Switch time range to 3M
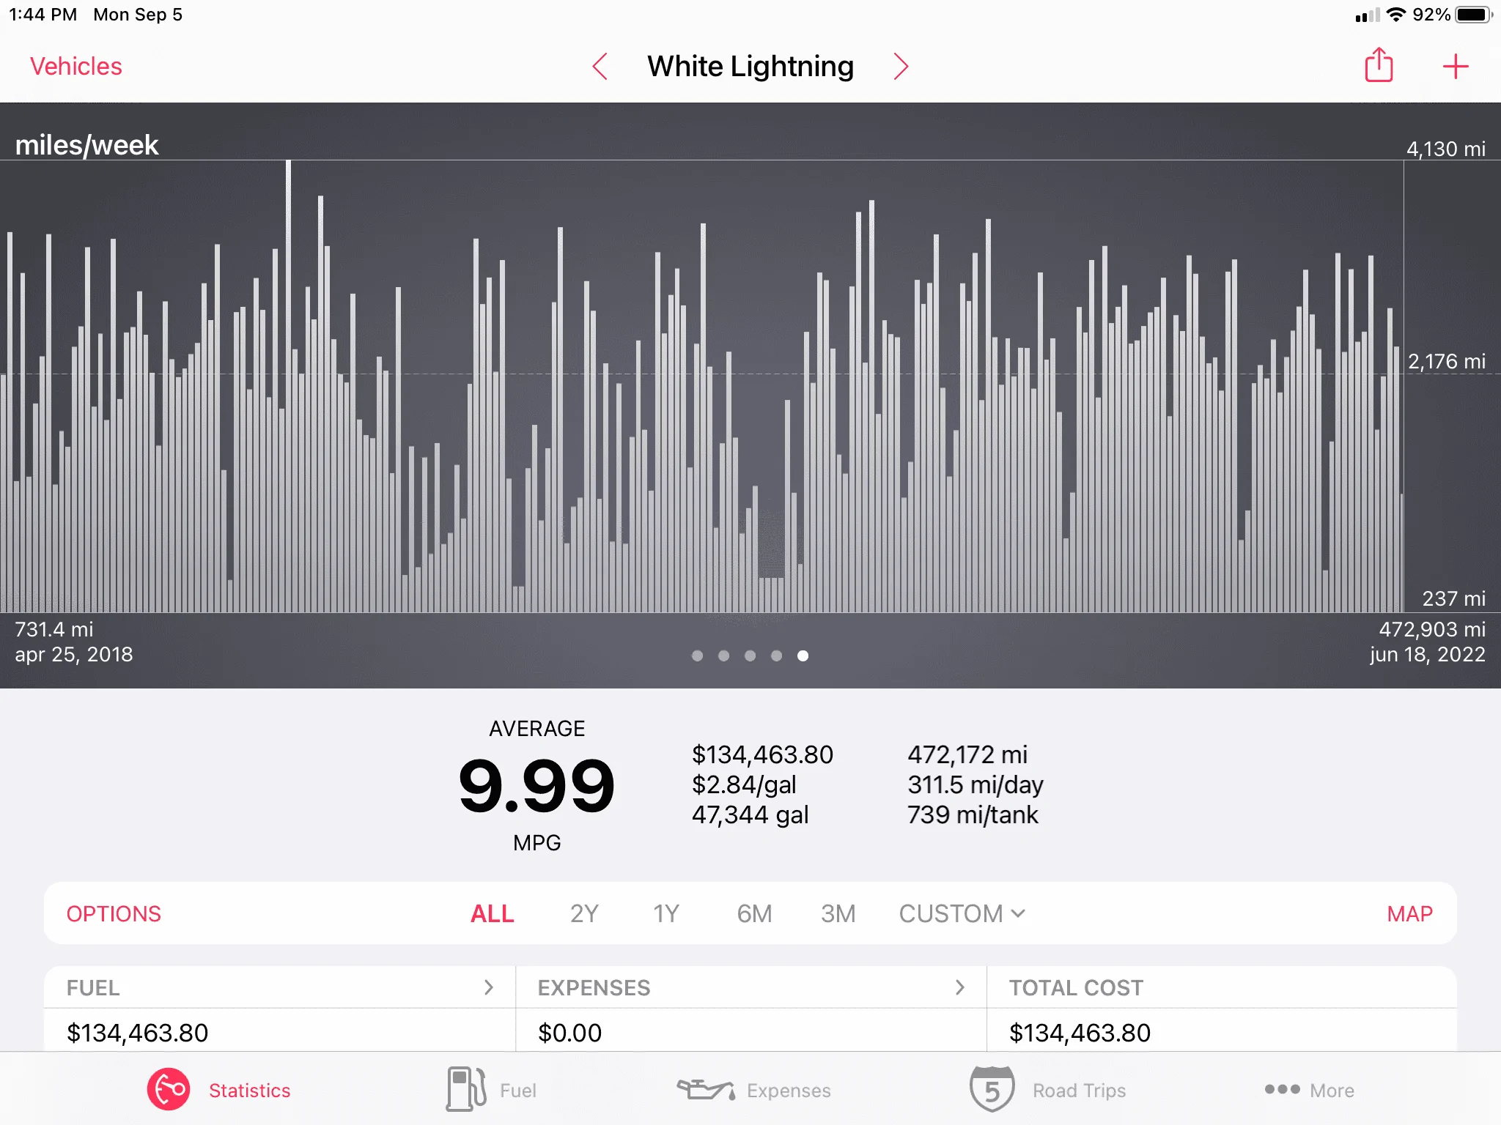 tap(838, 913)
